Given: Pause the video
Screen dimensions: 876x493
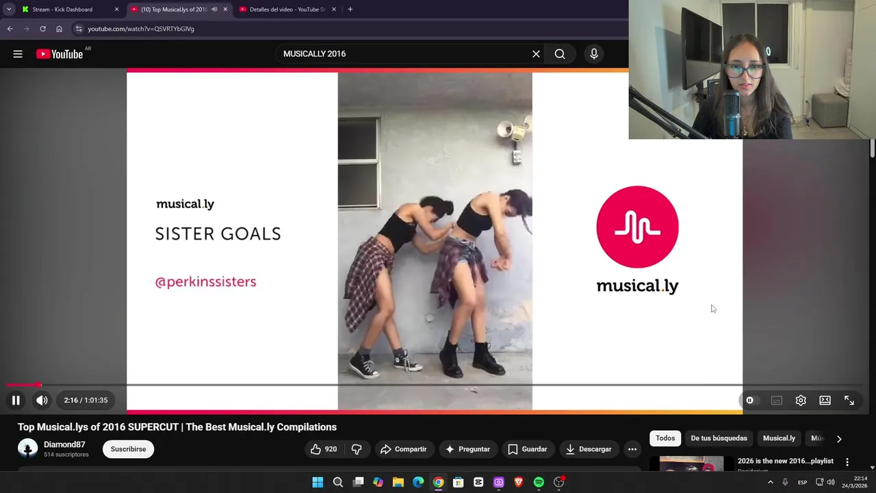Looking at the screenshot, I should click(16, 400).
